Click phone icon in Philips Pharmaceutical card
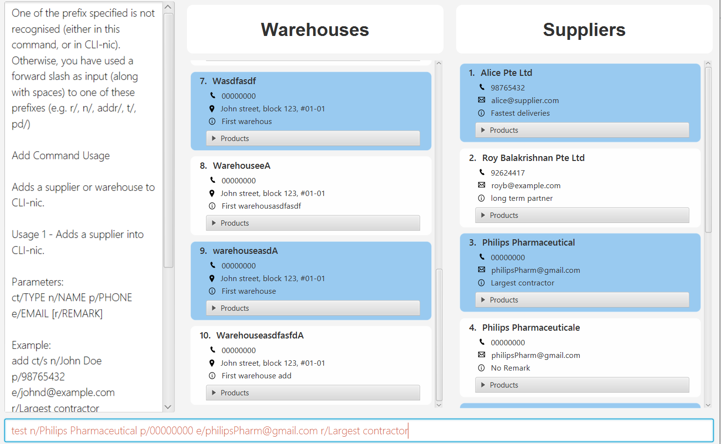Screen dimensions: 721x444 pos(482,257)
